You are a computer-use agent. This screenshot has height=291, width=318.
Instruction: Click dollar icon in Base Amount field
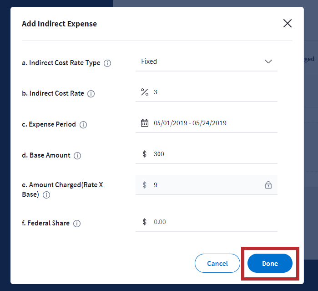pos(145,154)
